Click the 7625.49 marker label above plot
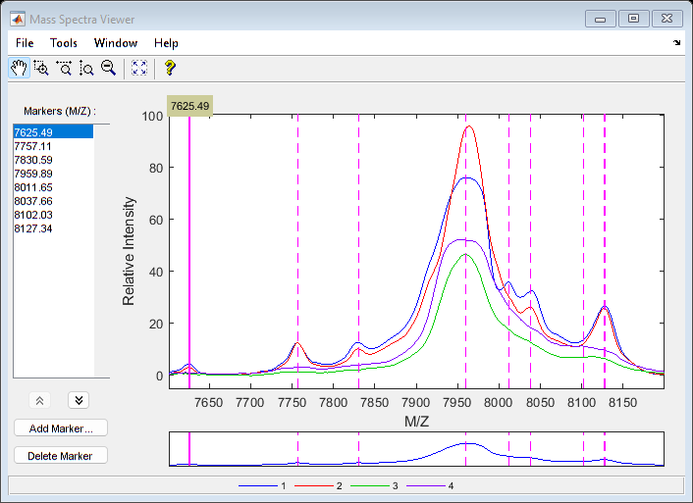The height and width of the screenshot is (503, 693). (x=189, y=106)
